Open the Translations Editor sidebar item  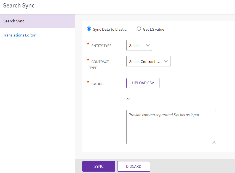tap(19, 35)
